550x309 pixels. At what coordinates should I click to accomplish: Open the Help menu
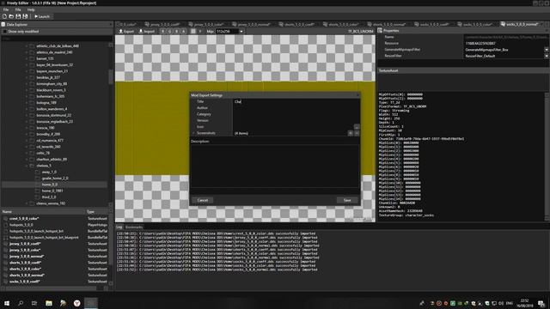(x=31, y=9)
